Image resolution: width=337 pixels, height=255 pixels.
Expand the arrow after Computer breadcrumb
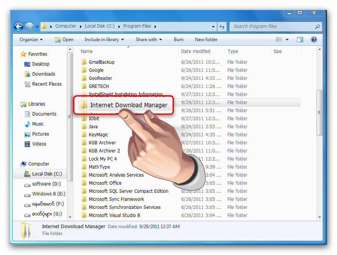[81, 26]
